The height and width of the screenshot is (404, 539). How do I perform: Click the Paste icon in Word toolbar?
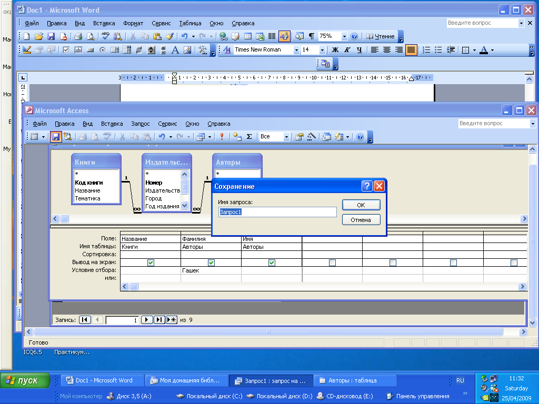[x=157, y=36]
